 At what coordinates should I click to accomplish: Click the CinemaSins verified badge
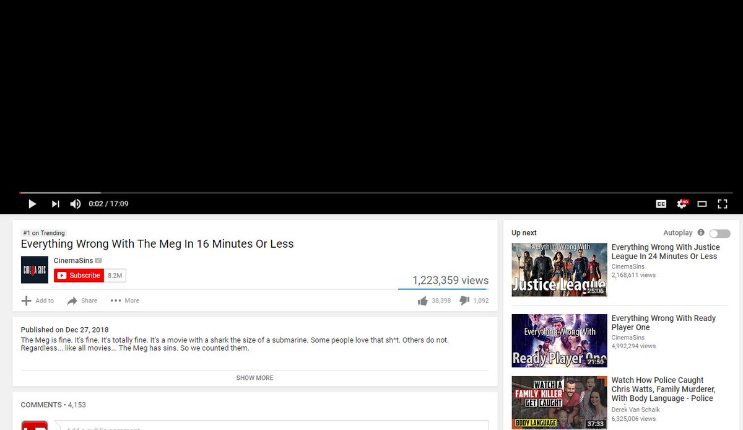98,260
